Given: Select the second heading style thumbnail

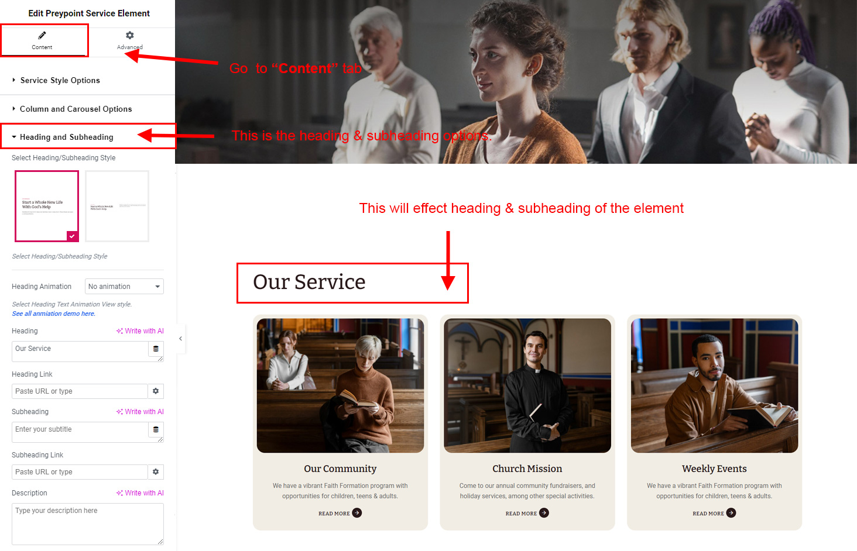Looking at the screenshot, I should point(117,206).
